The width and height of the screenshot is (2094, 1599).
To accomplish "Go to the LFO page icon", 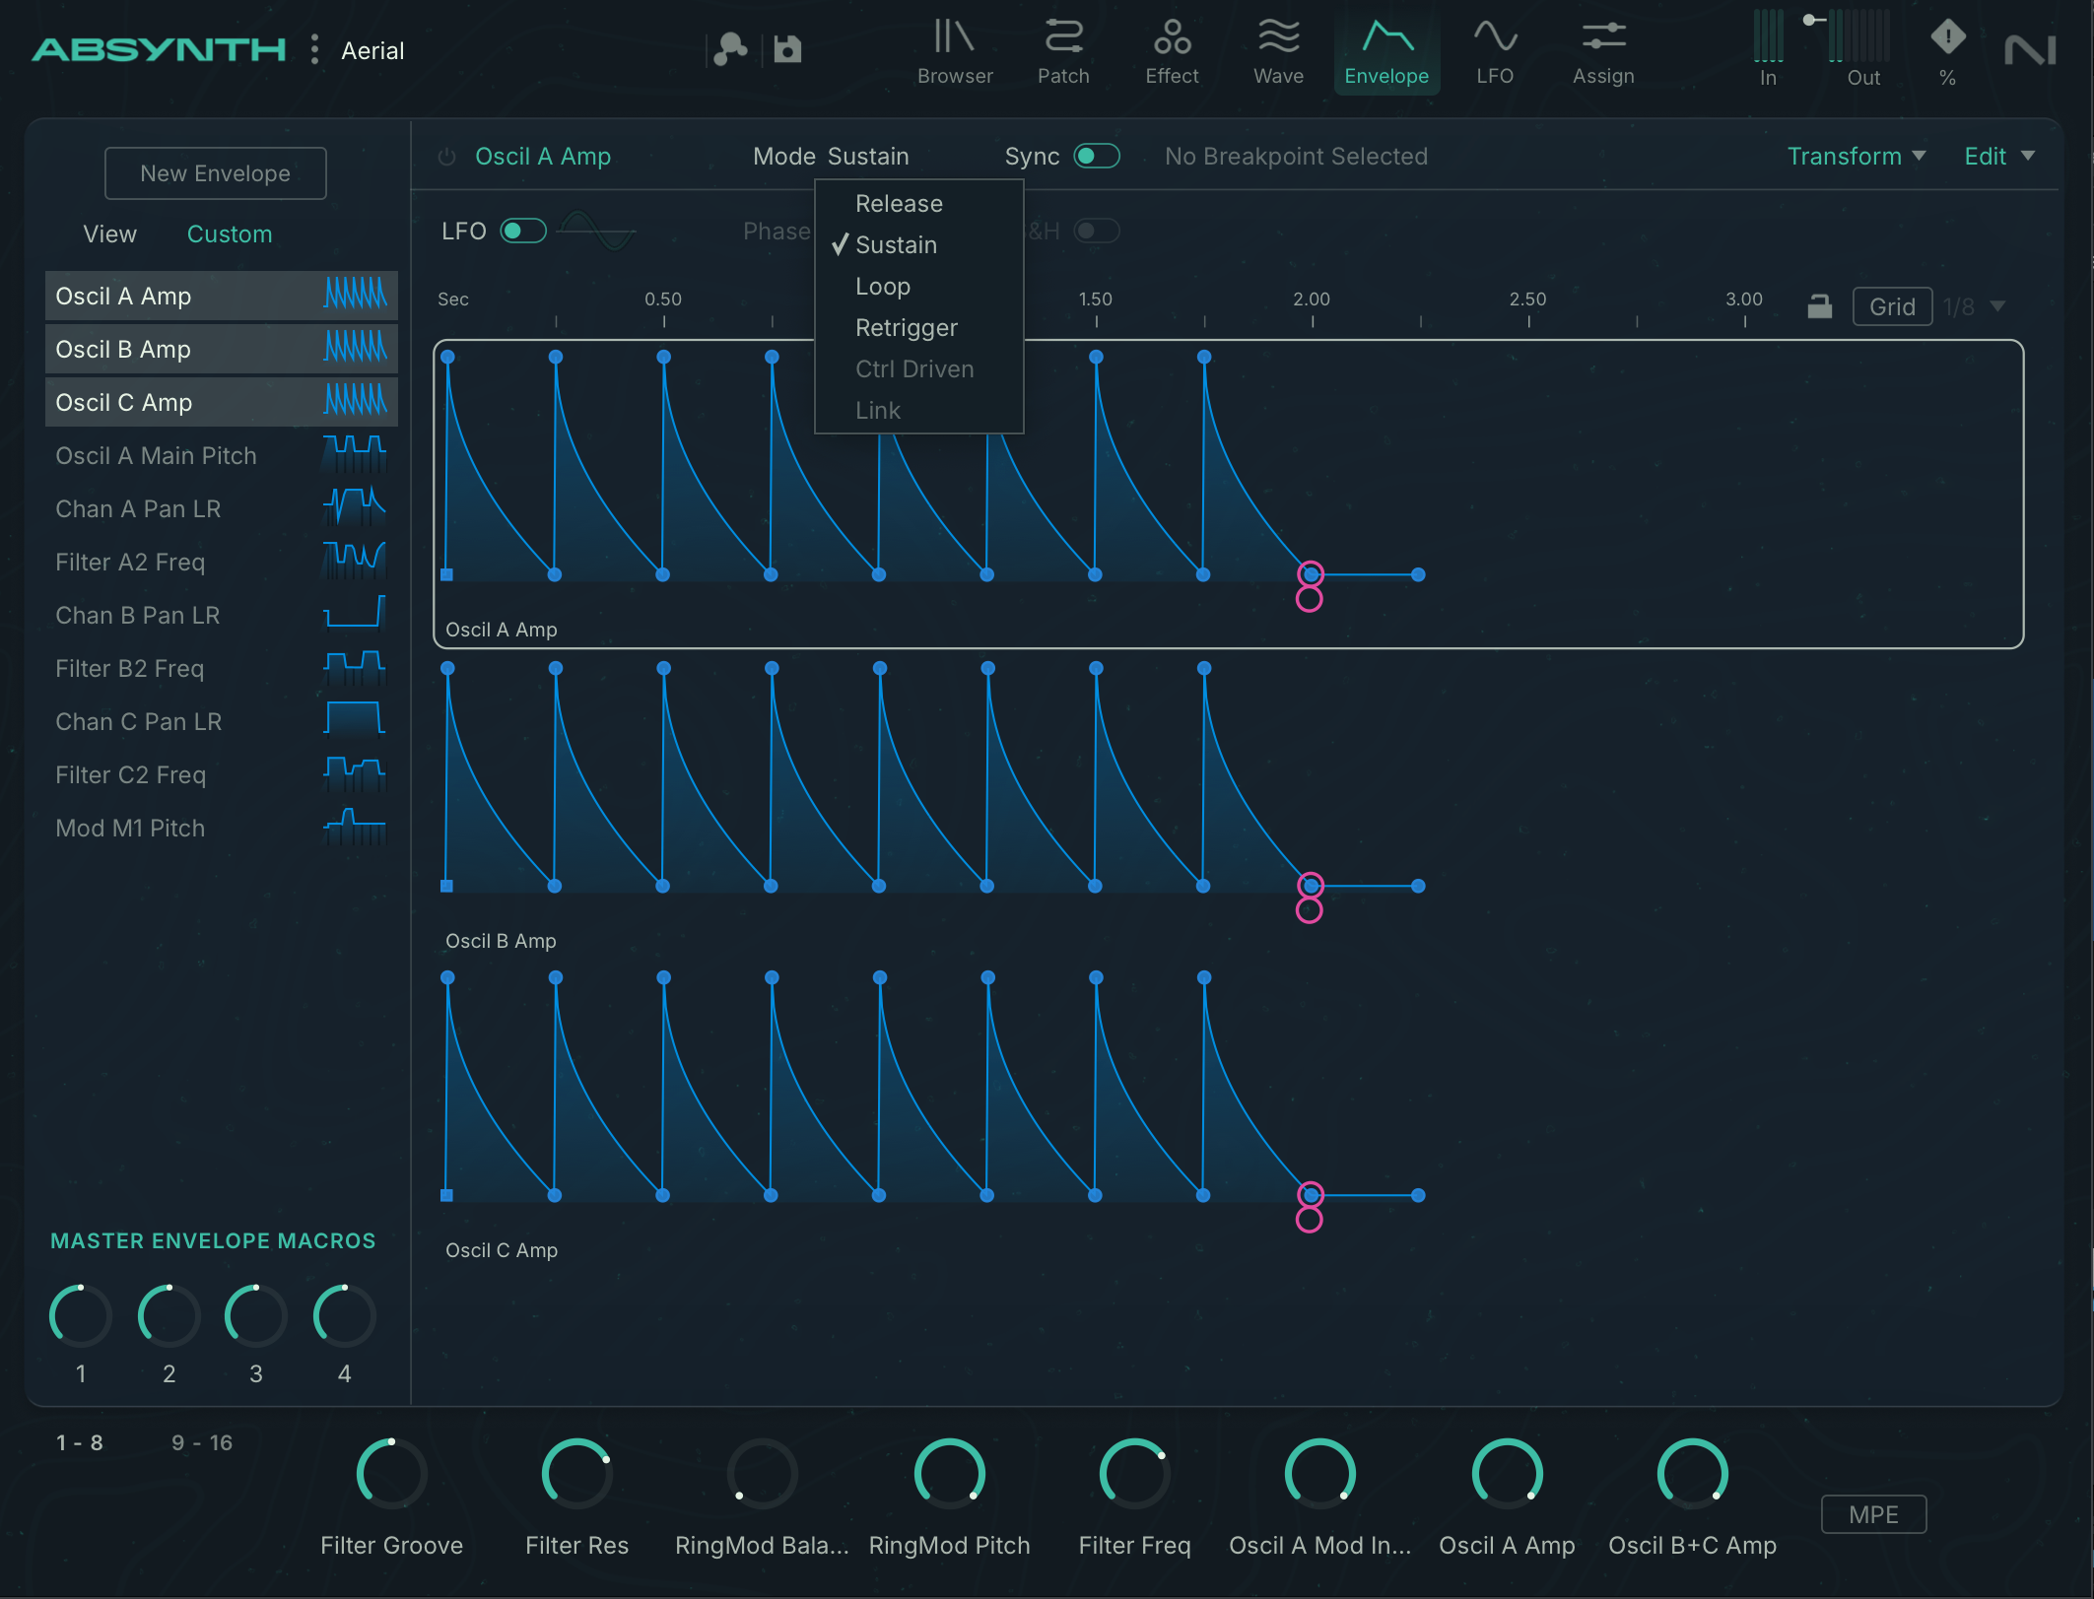I will [x=1495, y=39].
